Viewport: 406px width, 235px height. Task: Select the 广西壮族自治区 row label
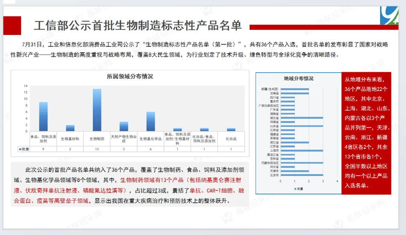tap(268, 105)
